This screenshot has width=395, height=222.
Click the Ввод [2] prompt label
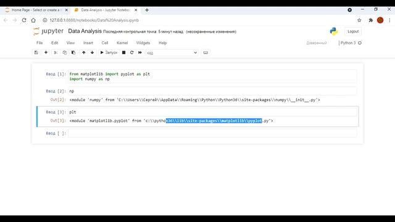(x=56, y=91)
